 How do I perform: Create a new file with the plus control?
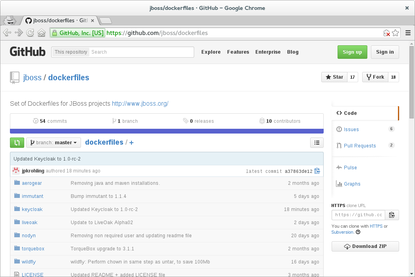(x=131, y=142)
